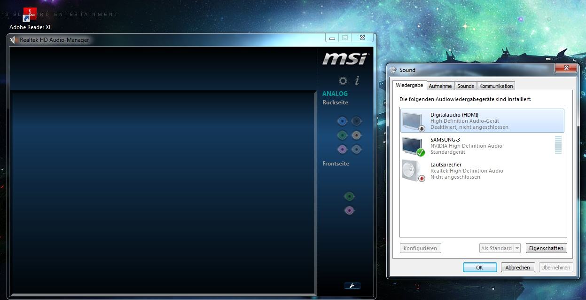Click the Konfigurieren button

point(421,248)
